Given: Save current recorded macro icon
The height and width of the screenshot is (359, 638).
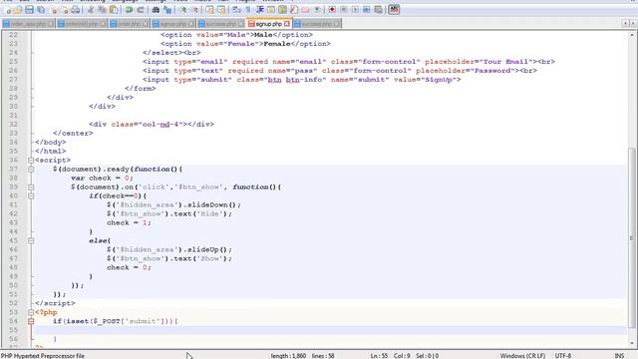Looking at the screenshot, I should pyautogui.click(x=378, y=10).
